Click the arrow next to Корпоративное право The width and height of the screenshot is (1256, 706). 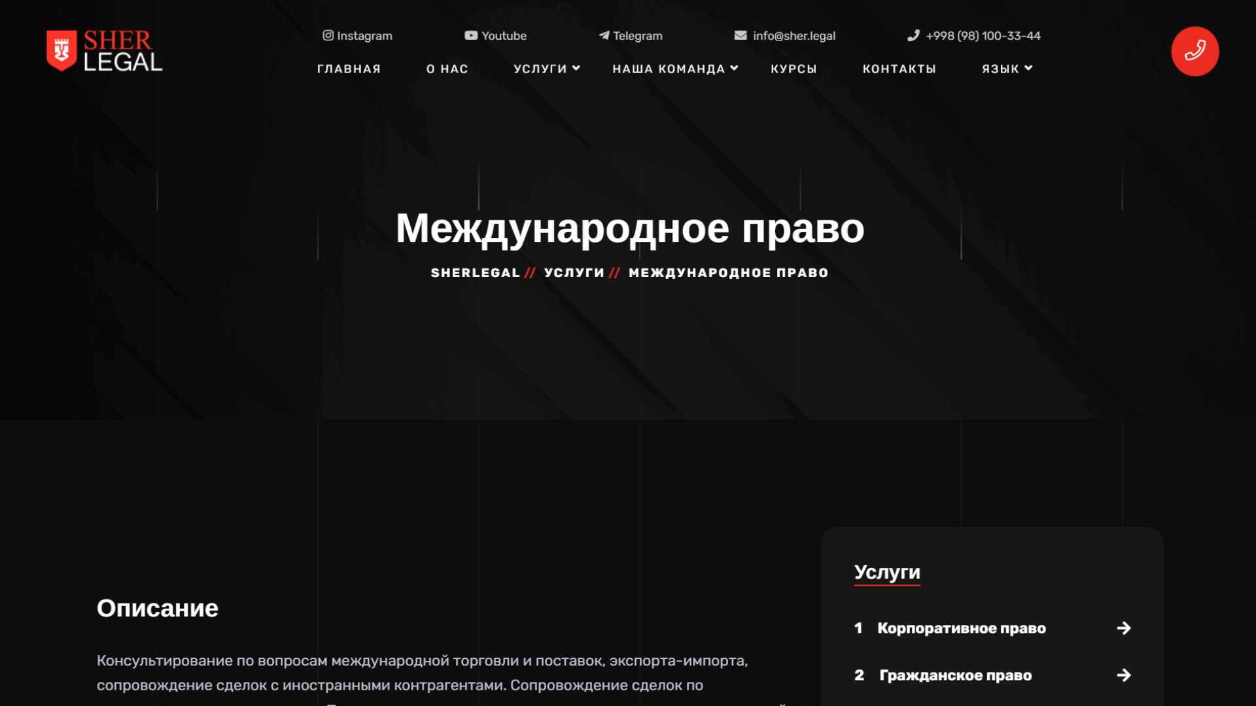pos(1123,628)
